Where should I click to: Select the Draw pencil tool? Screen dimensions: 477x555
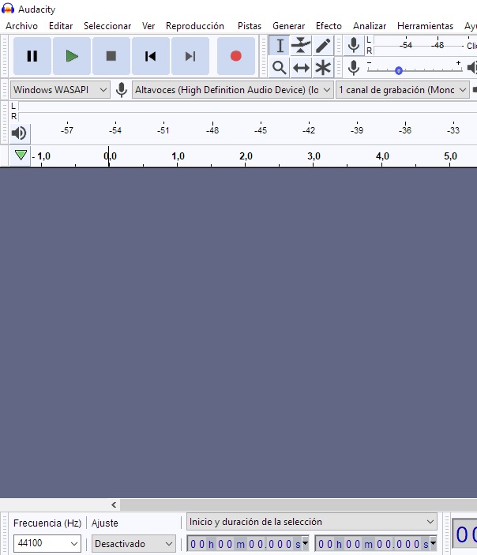[323, 46]
